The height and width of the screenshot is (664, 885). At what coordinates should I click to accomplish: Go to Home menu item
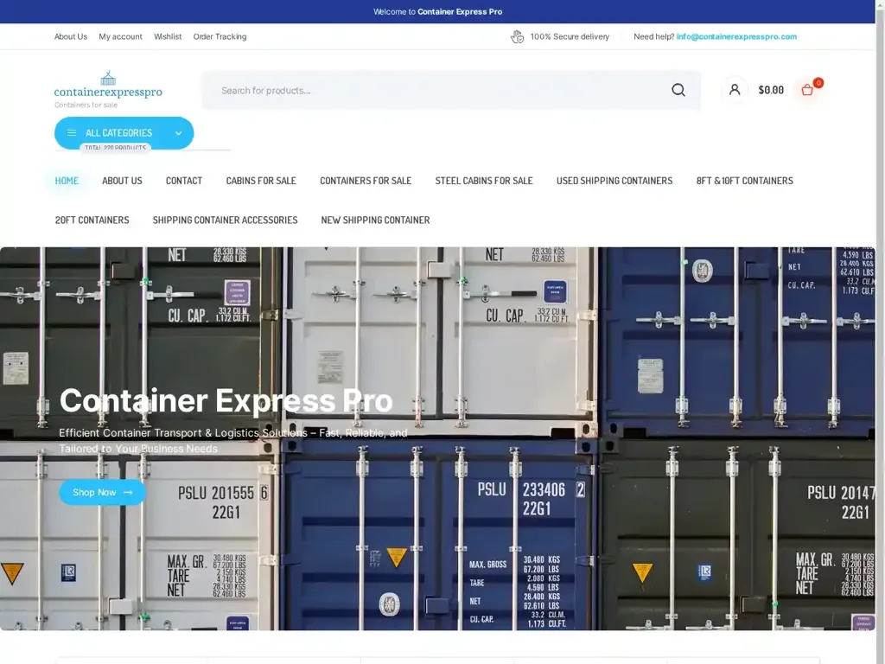pos(67,181)
